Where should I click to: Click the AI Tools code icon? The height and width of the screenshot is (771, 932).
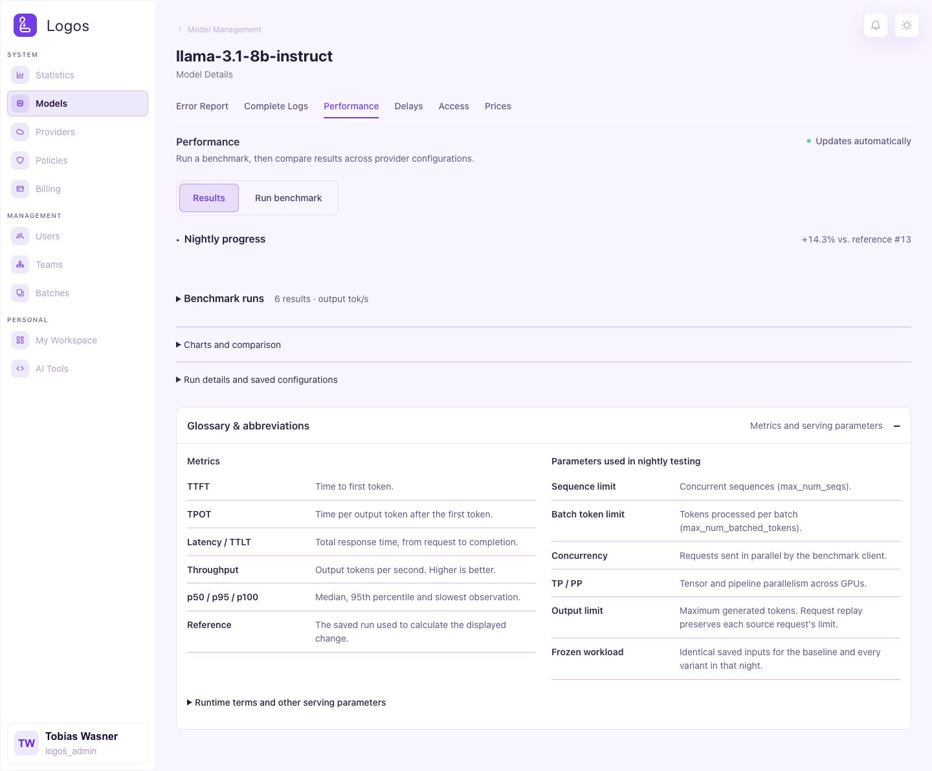coord(20,369)
